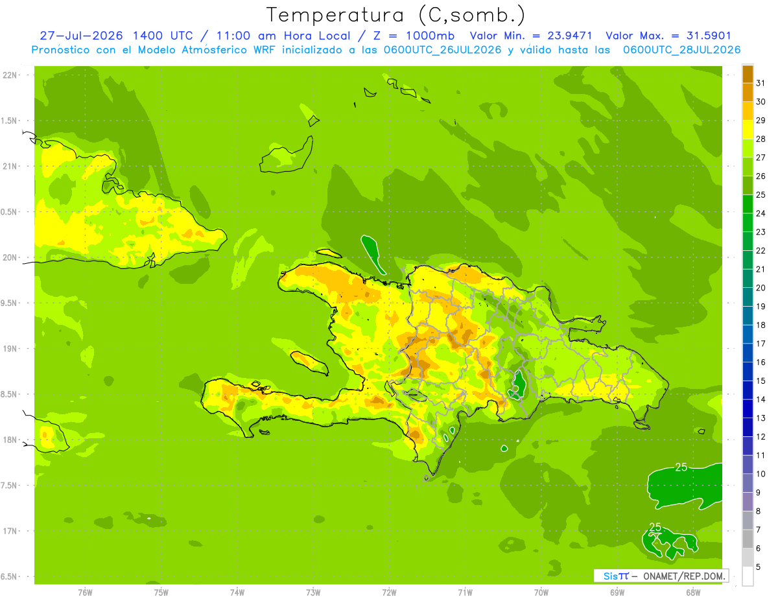Click the pressure level "Z = 1000mb"
778x601 pixels.
414,36
